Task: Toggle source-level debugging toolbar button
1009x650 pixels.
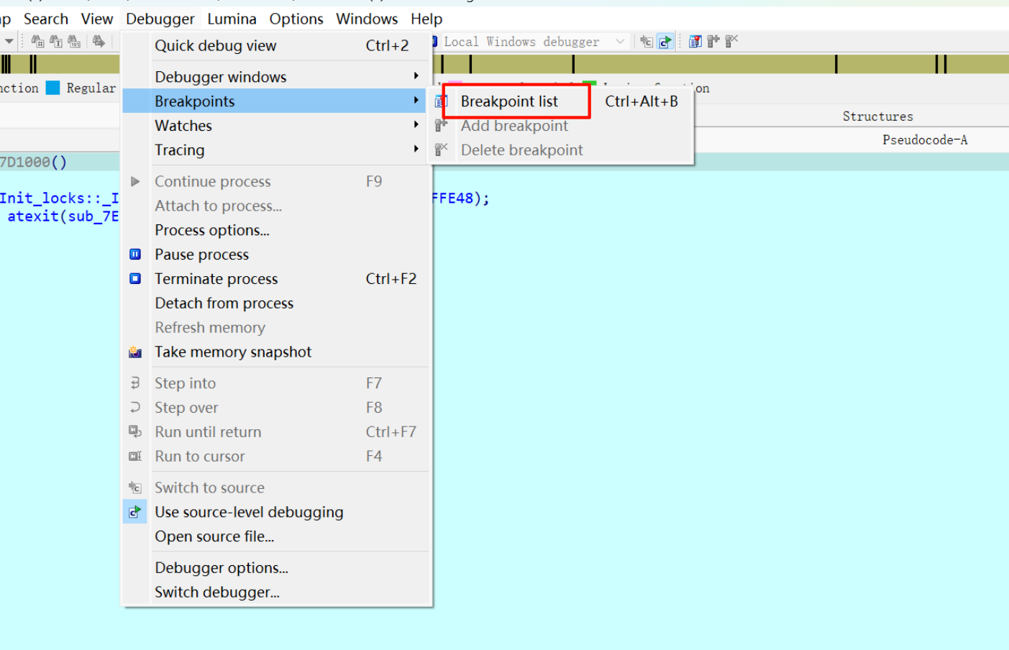Action: tap(665, 42)
